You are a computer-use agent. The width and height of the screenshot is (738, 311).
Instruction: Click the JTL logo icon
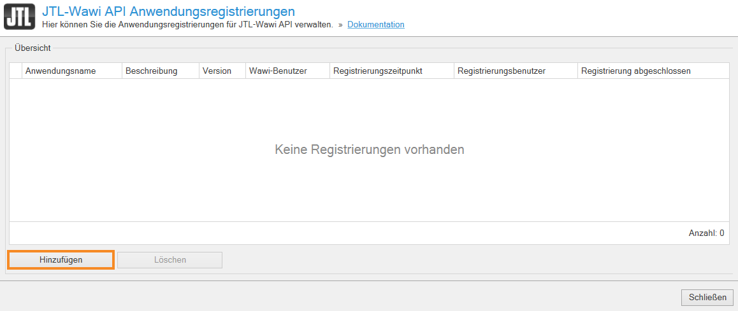point(19,17)
